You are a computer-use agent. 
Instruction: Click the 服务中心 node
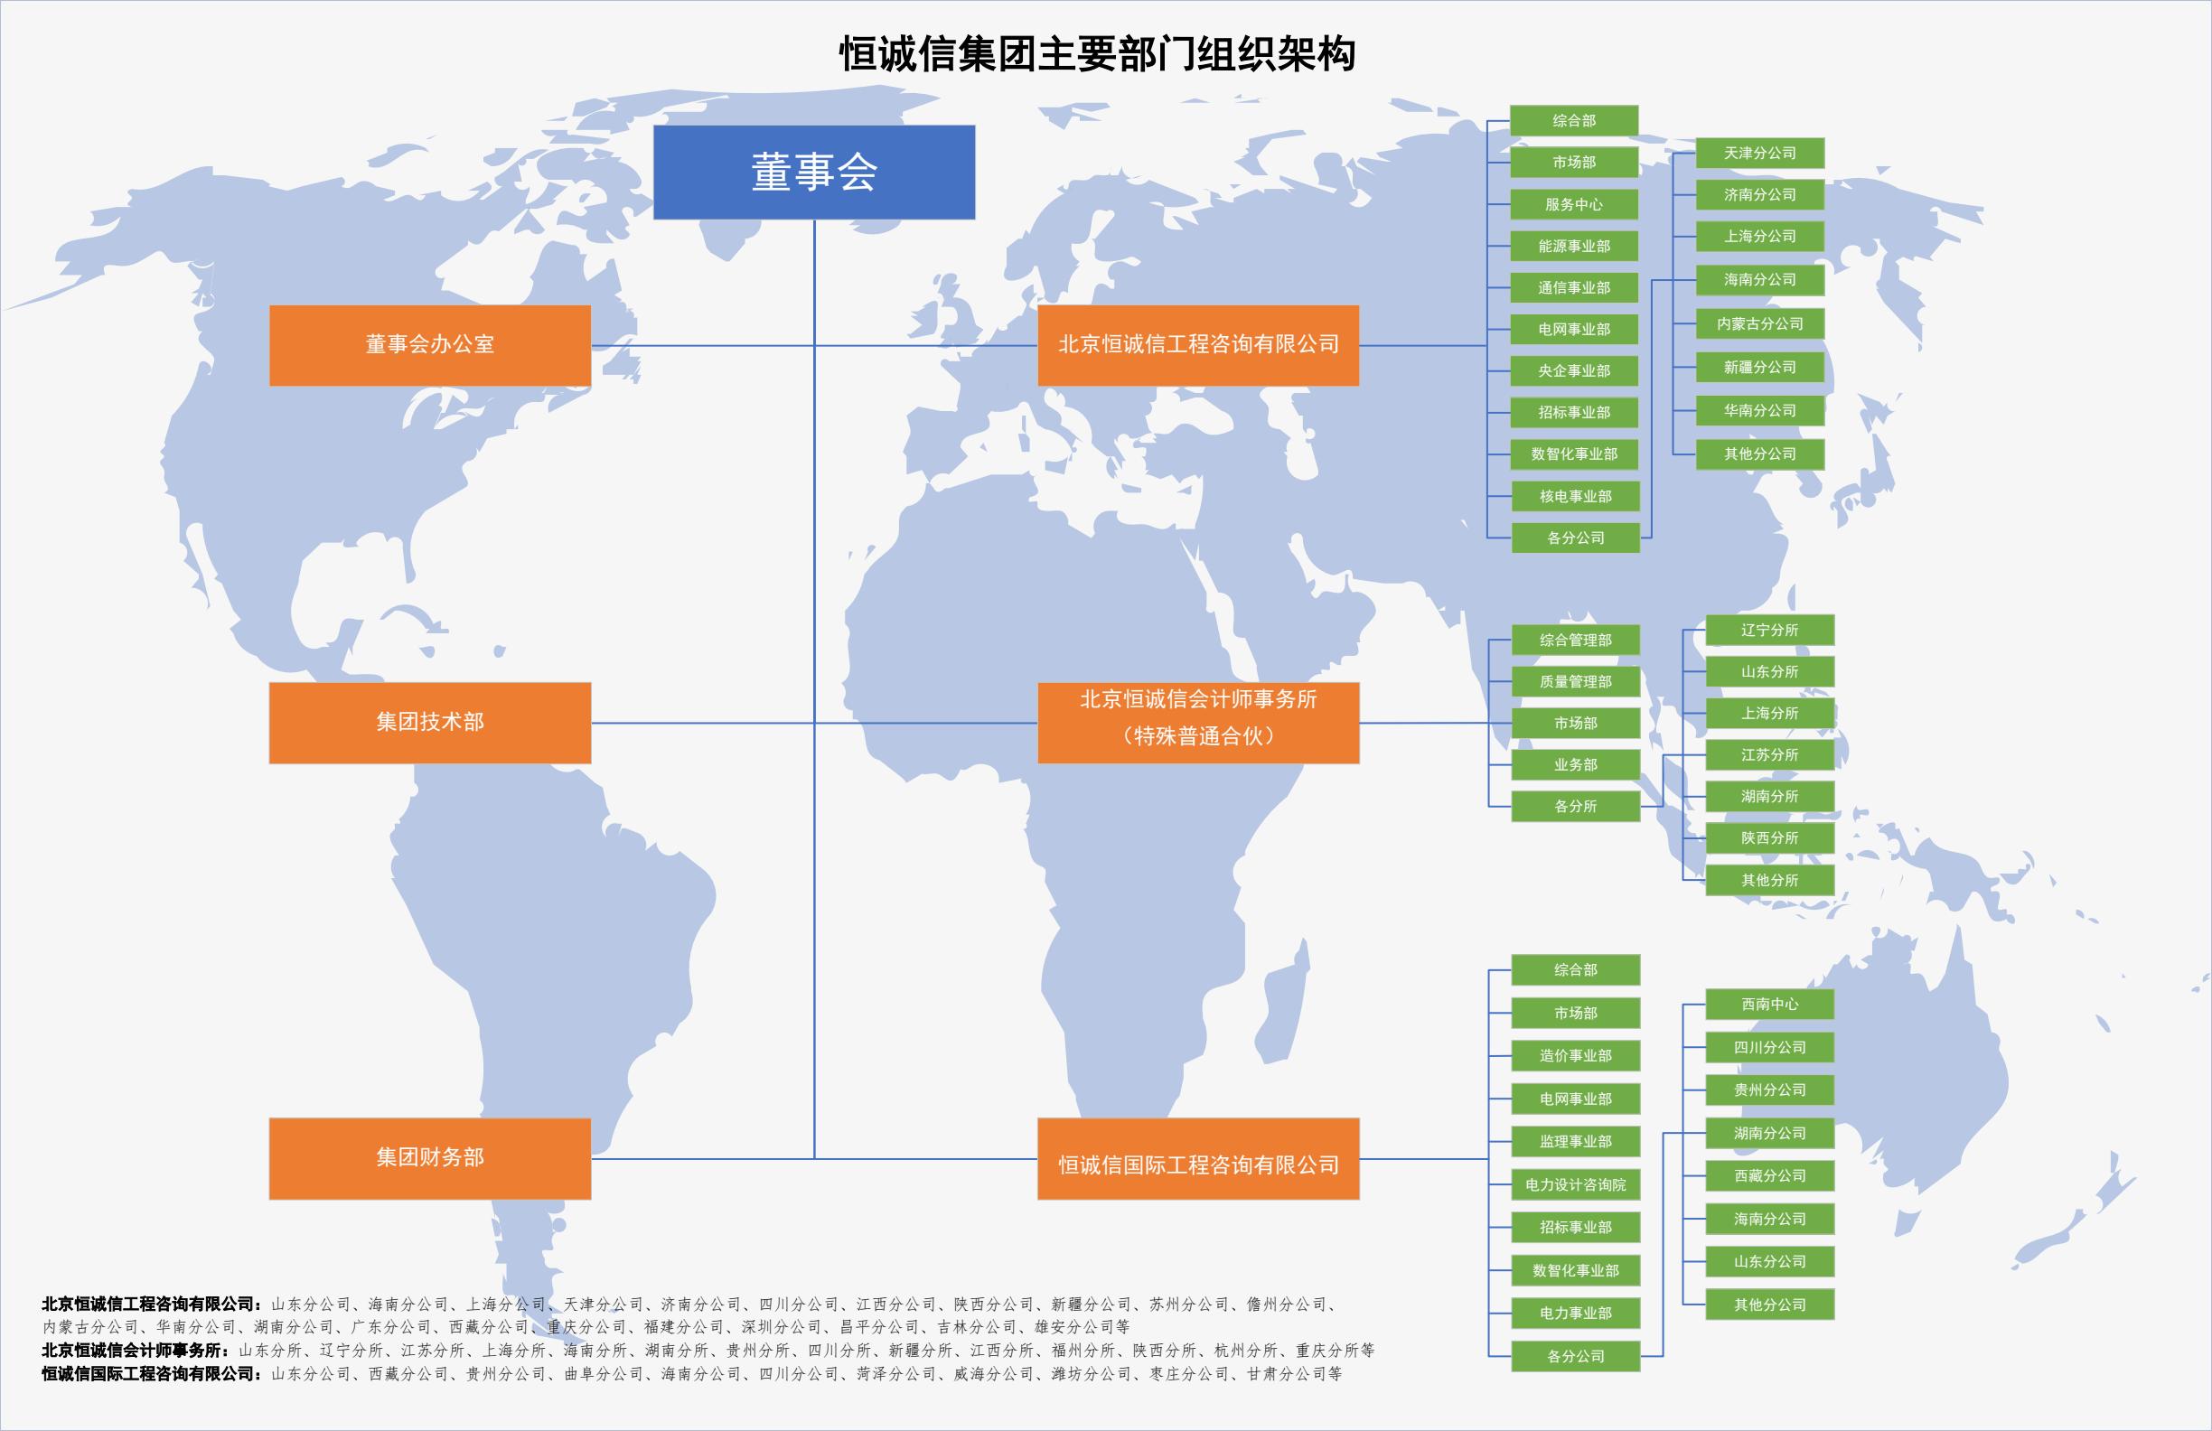[1575, 205]
